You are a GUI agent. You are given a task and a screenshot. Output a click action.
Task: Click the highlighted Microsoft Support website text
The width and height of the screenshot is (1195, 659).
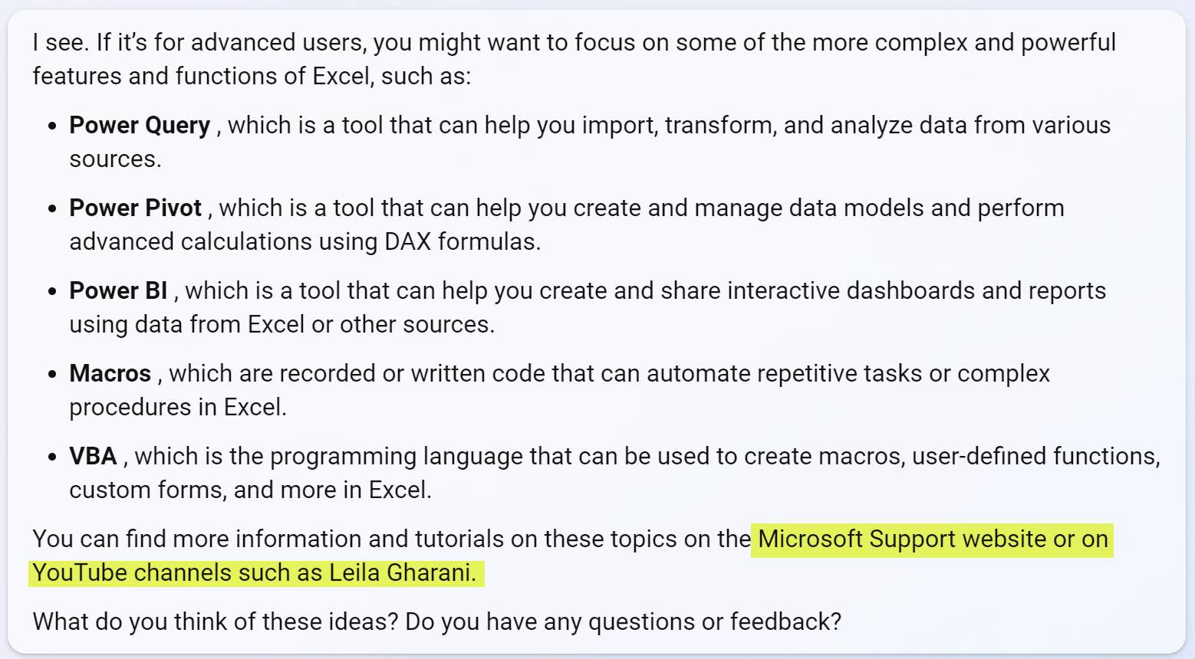(902, 539)
